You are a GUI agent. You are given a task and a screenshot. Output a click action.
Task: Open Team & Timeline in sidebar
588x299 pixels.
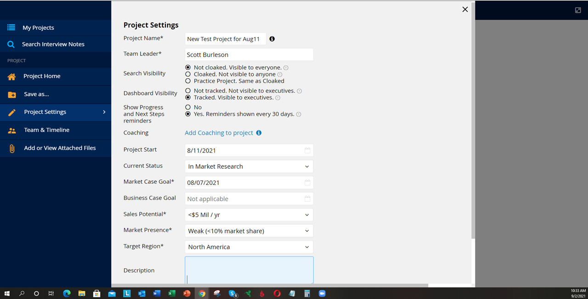click(56, 130)
